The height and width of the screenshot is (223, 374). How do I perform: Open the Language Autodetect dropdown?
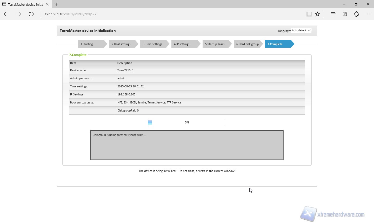tap(301, 31)
